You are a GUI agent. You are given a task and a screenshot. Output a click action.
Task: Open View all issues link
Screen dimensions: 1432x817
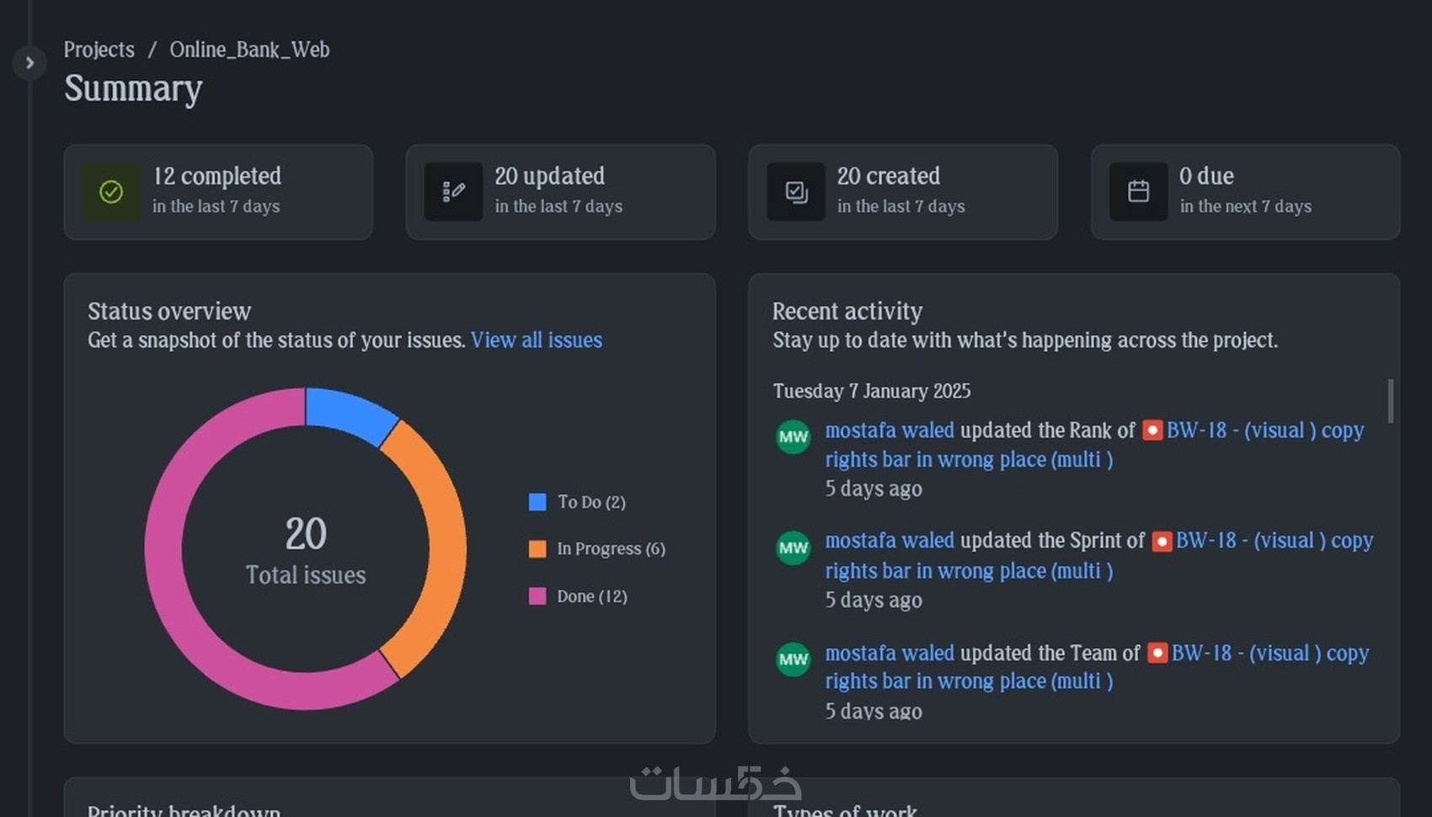[x=536, y=340]
